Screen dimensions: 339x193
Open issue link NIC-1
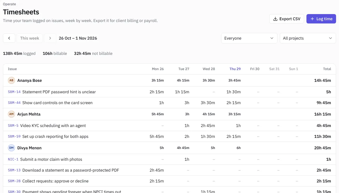[x=13, y=159]
